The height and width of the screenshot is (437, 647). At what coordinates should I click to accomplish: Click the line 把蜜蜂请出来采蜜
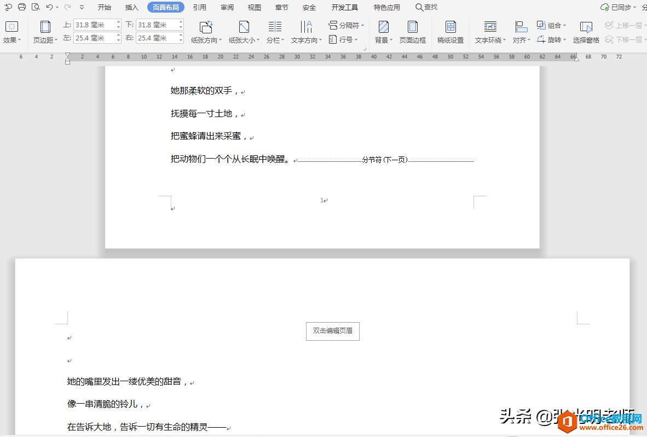click(x=209, y=136)
